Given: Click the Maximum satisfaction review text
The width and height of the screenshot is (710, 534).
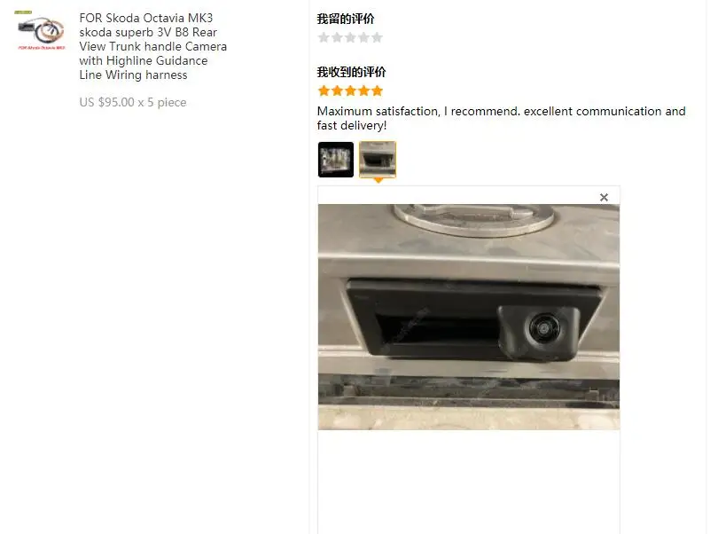Looking at the screenshot, I should click(502, 118).
